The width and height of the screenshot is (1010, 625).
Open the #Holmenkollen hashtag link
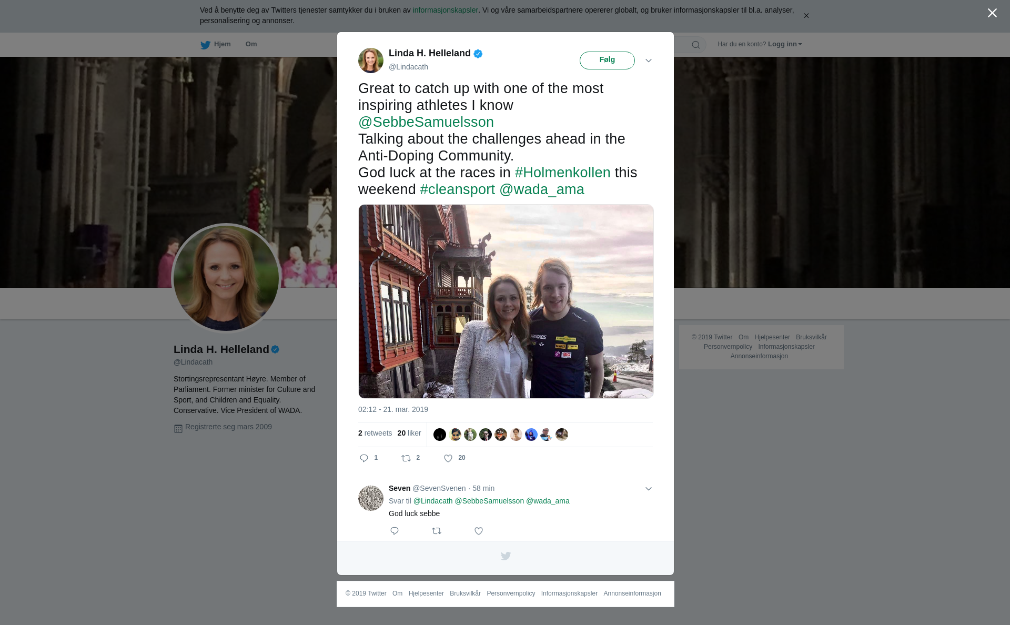(x=562, y=173)
